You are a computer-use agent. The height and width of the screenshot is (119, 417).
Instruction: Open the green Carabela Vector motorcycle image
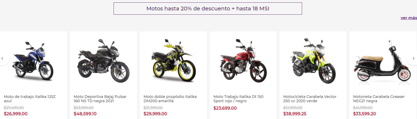[x=313, y=61]
